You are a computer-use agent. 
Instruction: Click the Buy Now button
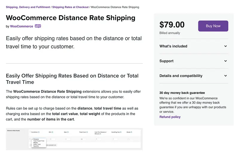[213, 26]
